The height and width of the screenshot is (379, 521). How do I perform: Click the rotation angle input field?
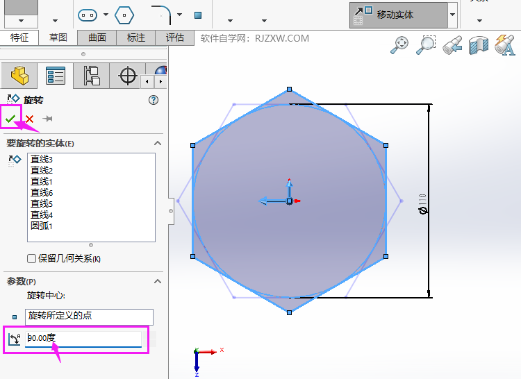pyautogui.click(x=83, y=339)
